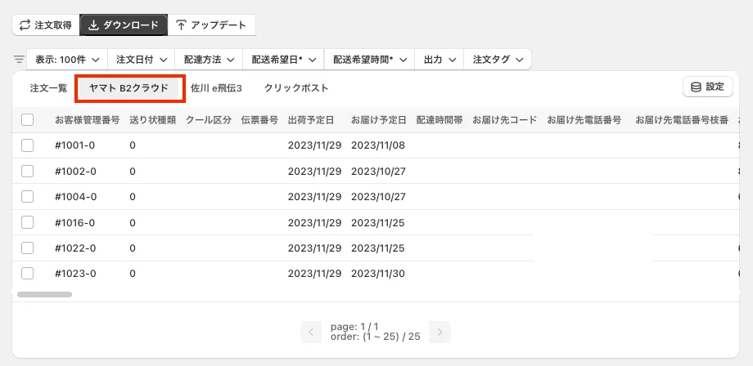Toggle the select-all checkbox in header

point(28,120)
